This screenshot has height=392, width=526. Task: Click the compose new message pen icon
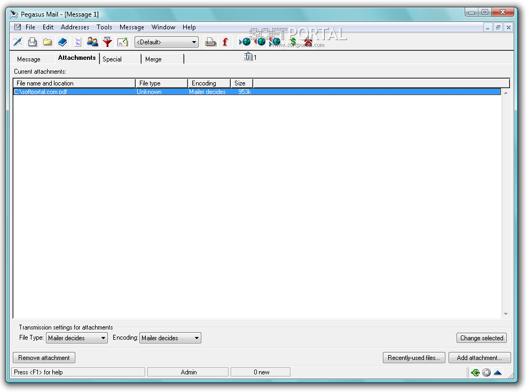click(x=17, y=42)
